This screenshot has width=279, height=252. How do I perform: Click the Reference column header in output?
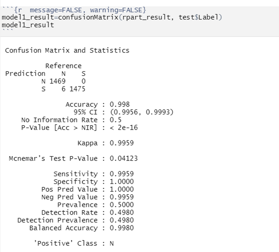click(x=63, y=66)
